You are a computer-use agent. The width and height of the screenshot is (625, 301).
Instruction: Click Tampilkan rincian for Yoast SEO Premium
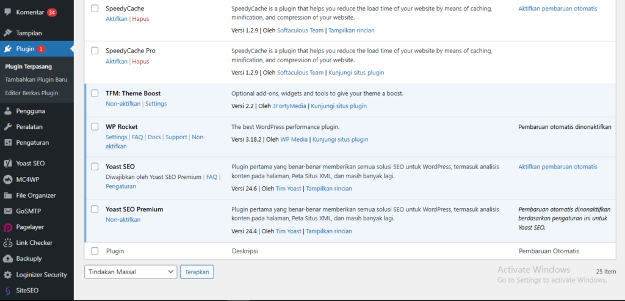pos(329,231)
